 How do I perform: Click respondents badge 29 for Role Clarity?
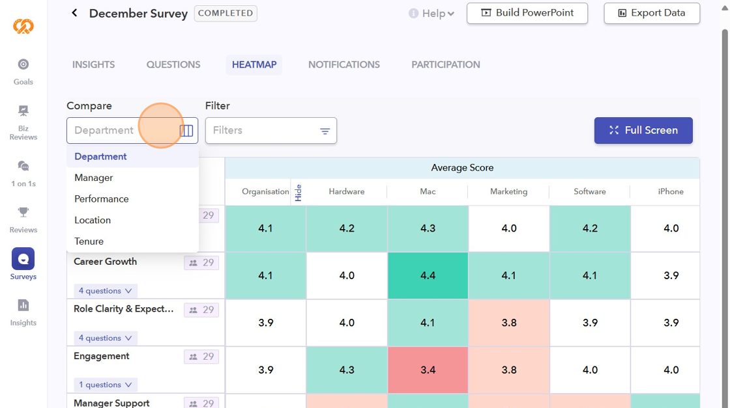click(201, 310)
